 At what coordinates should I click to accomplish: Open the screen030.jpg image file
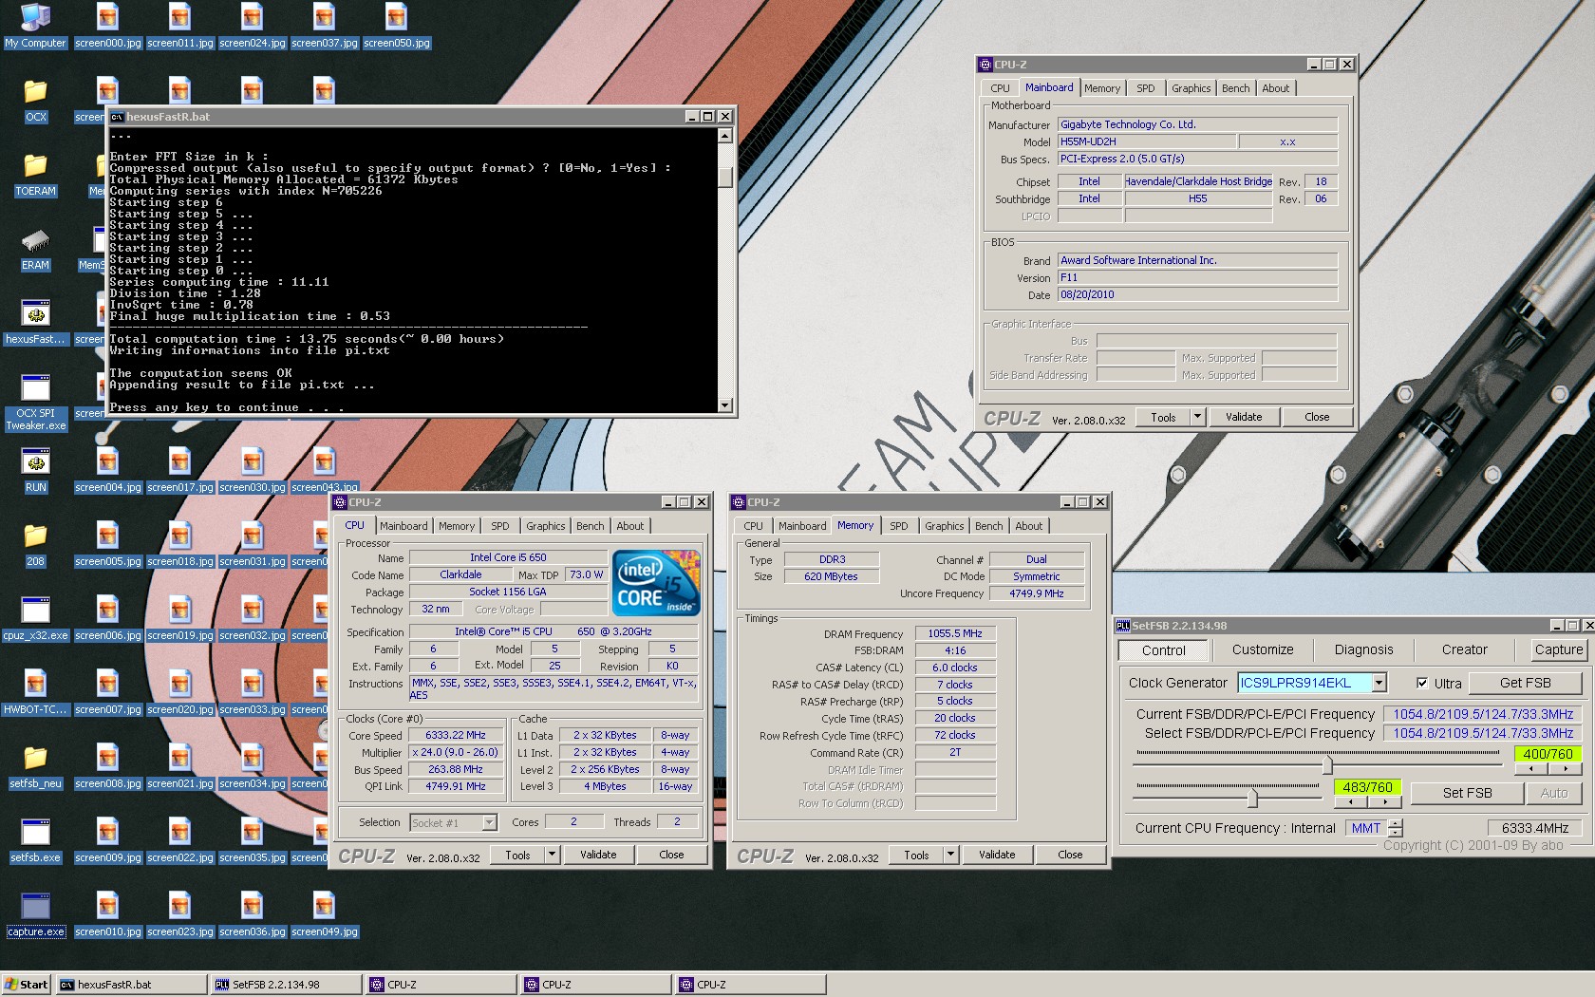tap(252, 471)
